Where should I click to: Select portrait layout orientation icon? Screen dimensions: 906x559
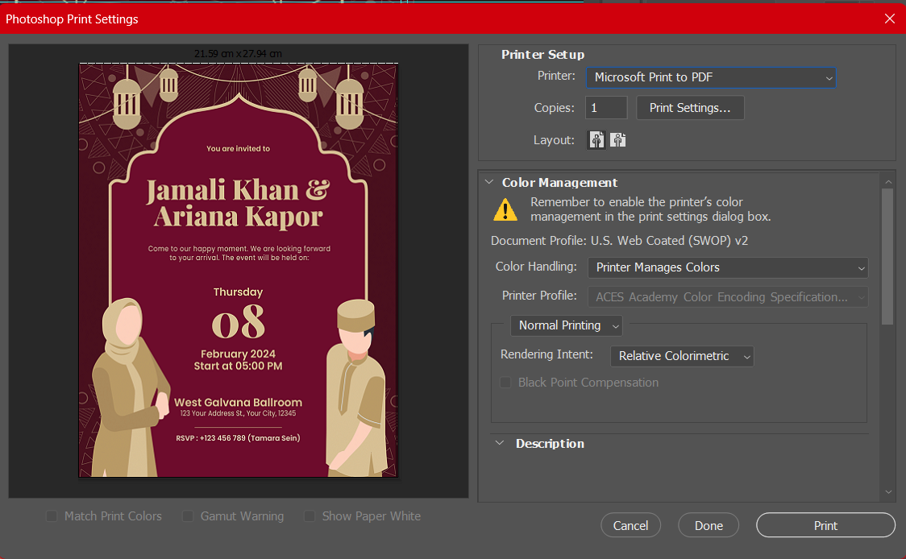pos(596,140)
